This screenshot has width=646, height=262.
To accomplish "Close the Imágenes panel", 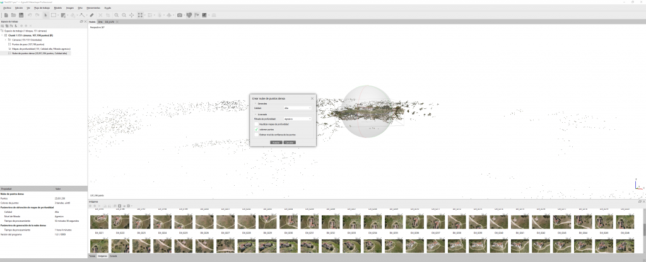I will [644, 202].
